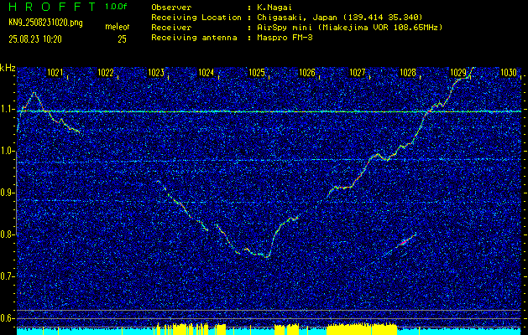Click the 1022 time marker
This screenshot has height=335, width=528.
106,73
